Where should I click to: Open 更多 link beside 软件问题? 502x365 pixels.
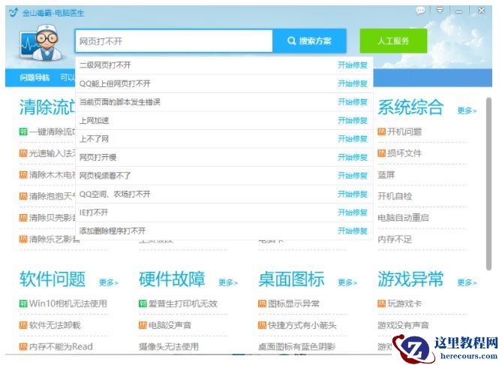[x=109, y=282]
